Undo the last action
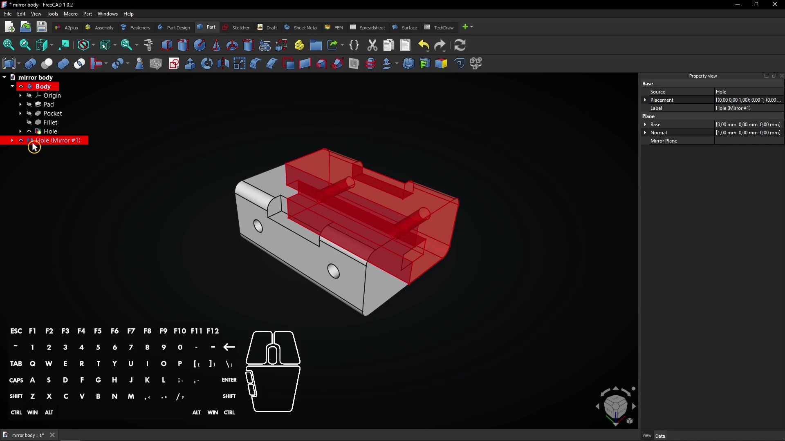 (x=424, y=45)
